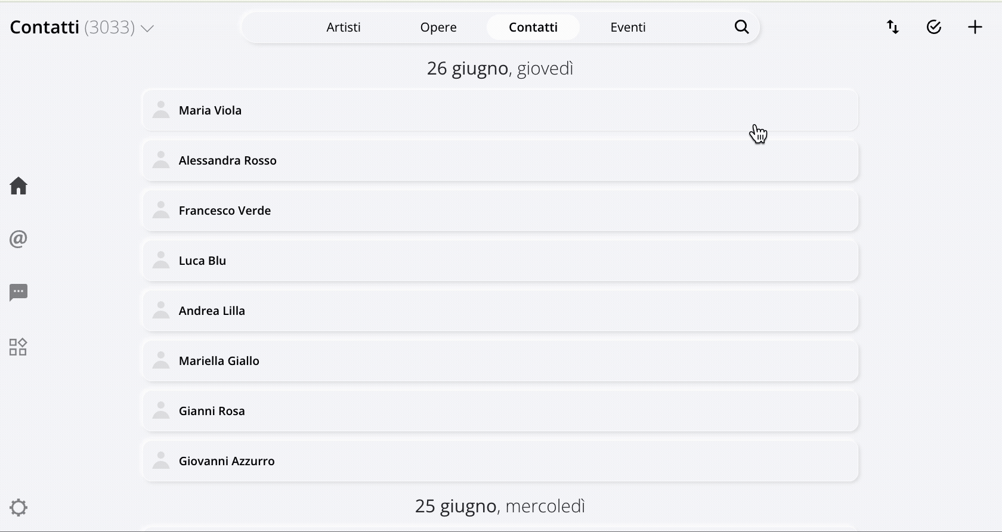Click avatar icon of Andrea Lilla
Image resolution: width=1002 pixels, height=532 pixels.
pos(161,310)
